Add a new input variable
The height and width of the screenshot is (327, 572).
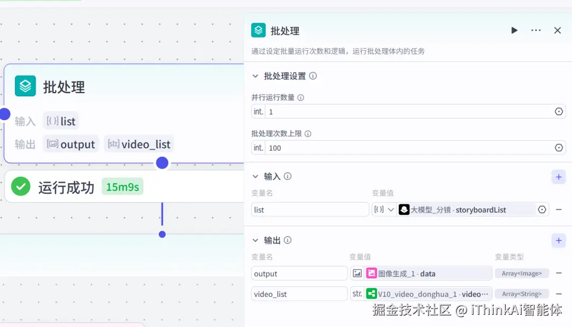559,177
